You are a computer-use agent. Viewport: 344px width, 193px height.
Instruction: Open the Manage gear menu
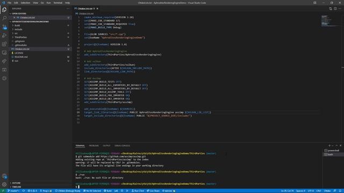click(x=4, y=184)
